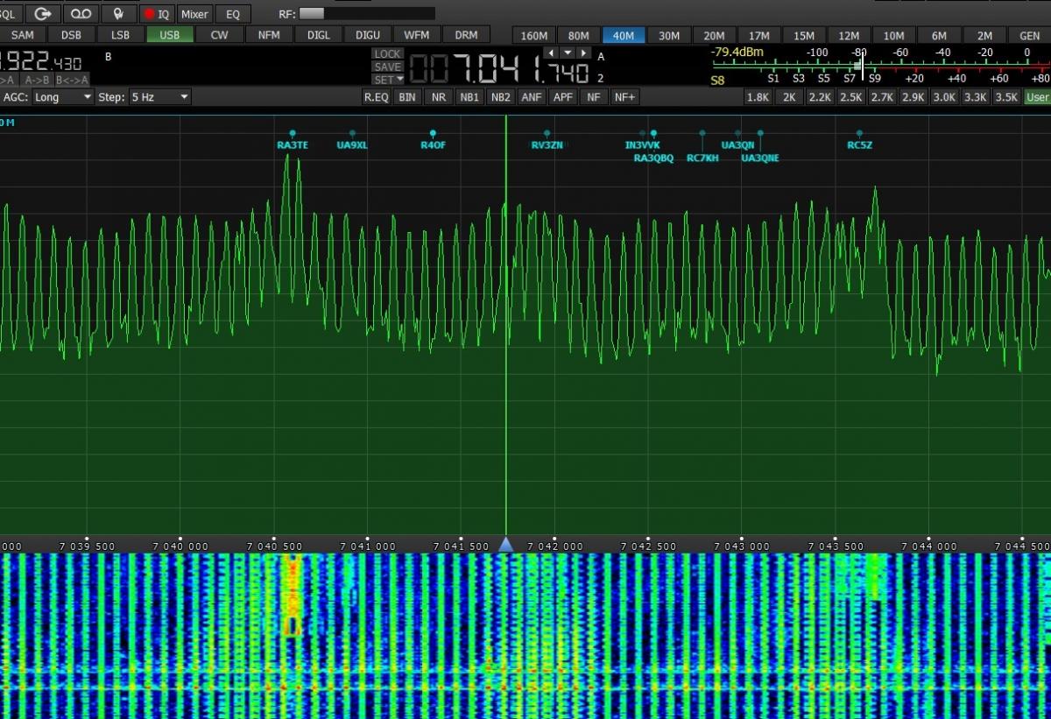1051x719 pixels.
Task: Toggle the ANF auto notch filter
Action: (x=532, y=97)
